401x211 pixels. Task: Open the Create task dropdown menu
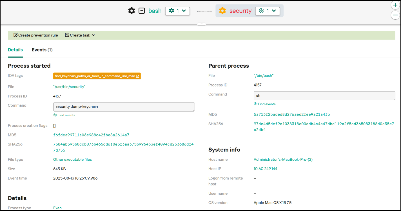pyautogui.click(x=93, y=35)
